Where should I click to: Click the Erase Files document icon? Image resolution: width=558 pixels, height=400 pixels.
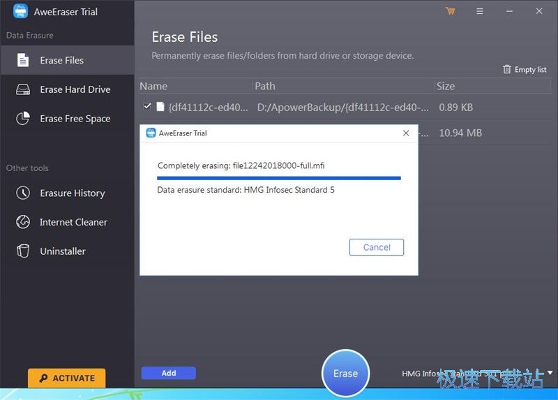pyautogui.click(x=23, y=60)
